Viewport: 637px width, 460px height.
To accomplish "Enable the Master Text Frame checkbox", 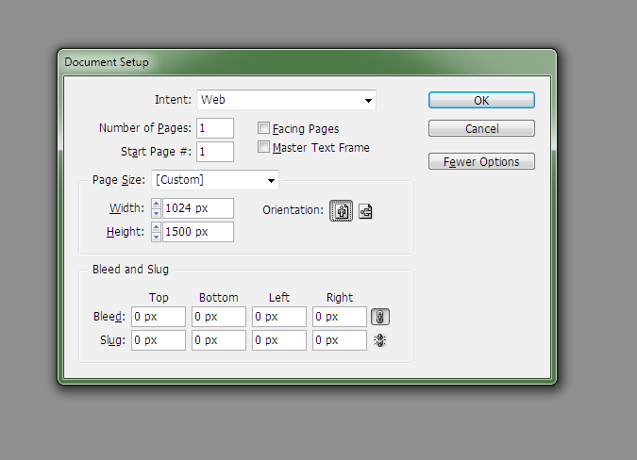I will [x=264, y=148].
